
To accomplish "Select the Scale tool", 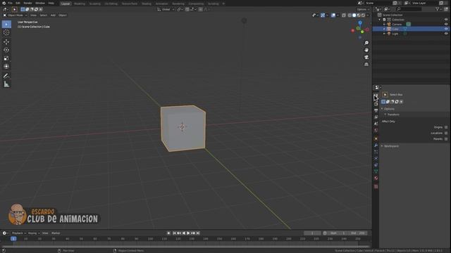I will click(6, 58).
